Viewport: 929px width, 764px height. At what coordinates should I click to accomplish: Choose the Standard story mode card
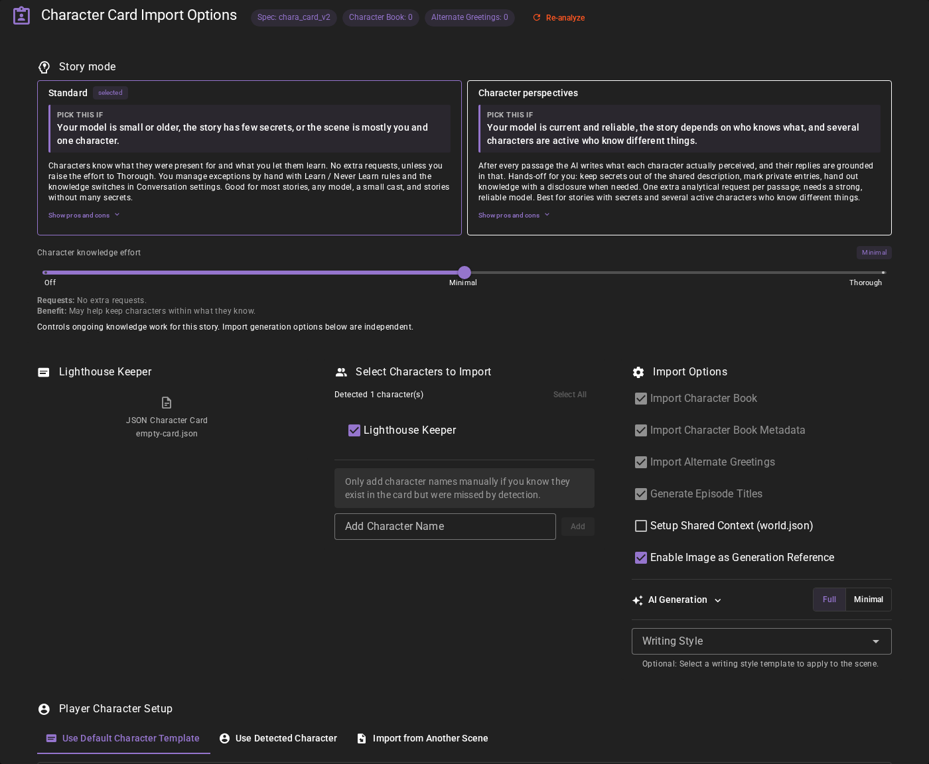click(x=250, y=158)
